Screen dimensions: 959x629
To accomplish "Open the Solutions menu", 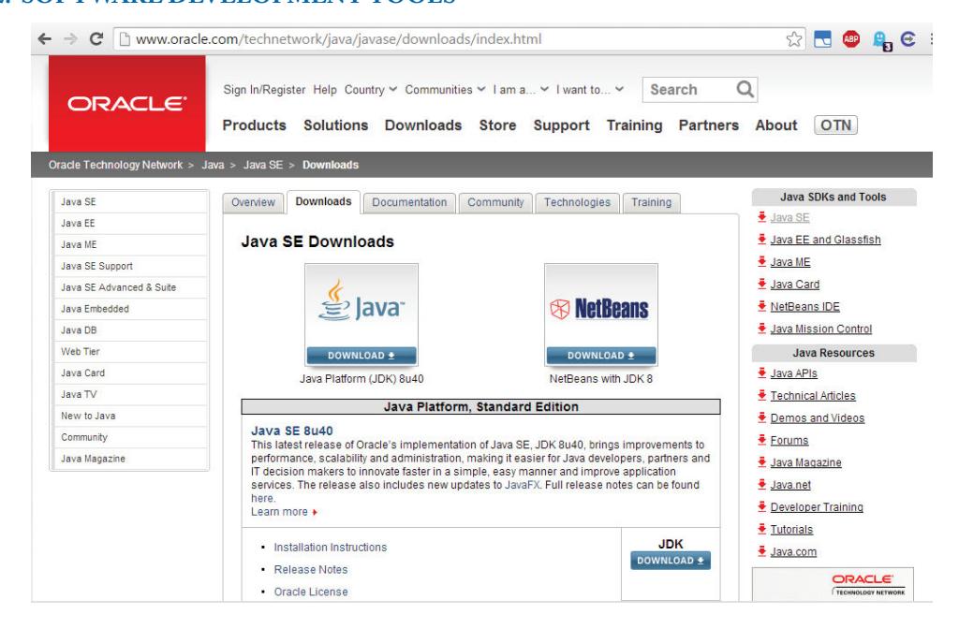I will 336,125.
